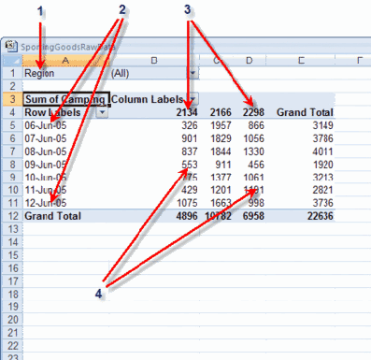
Task: Select the 06-Jun-05 row label
Action: click(x=46, y=125)
